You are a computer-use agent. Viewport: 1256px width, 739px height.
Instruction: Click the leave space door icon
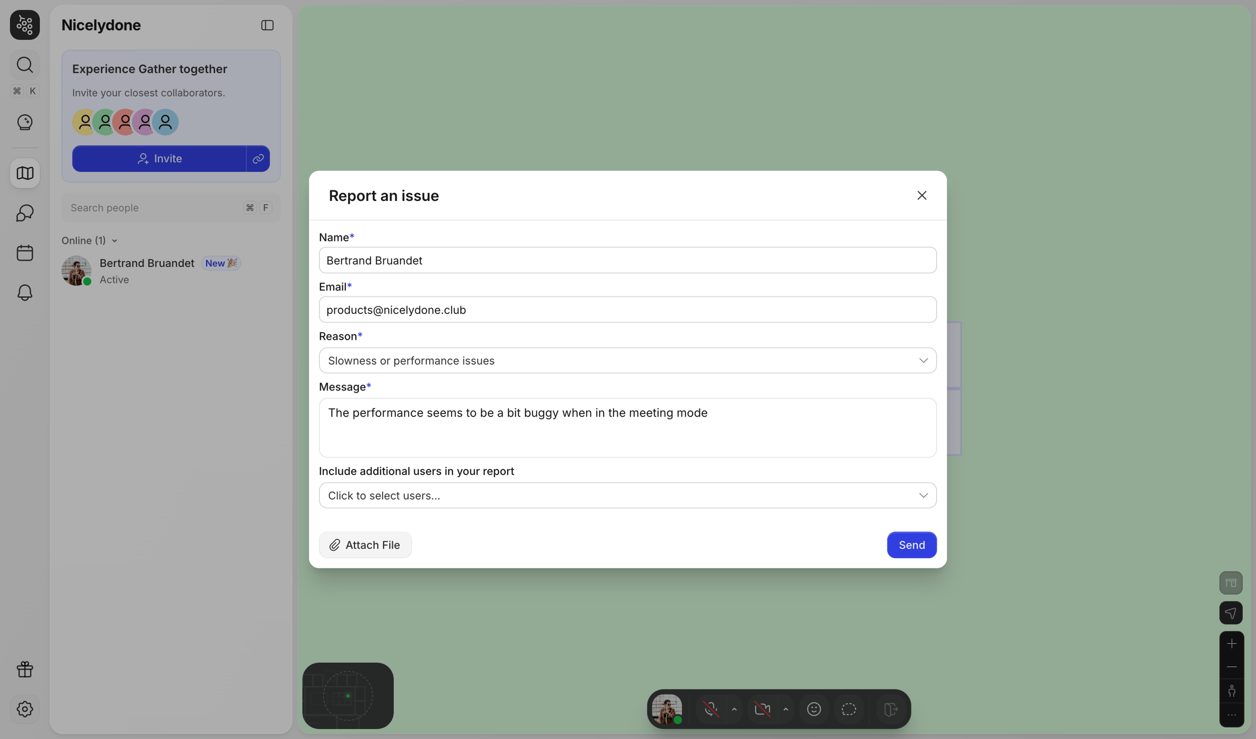point(891,709)
